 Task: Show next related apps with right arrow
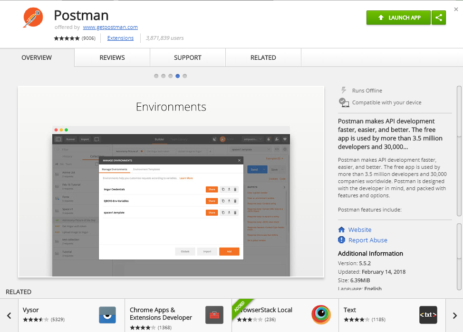[454, 315]
